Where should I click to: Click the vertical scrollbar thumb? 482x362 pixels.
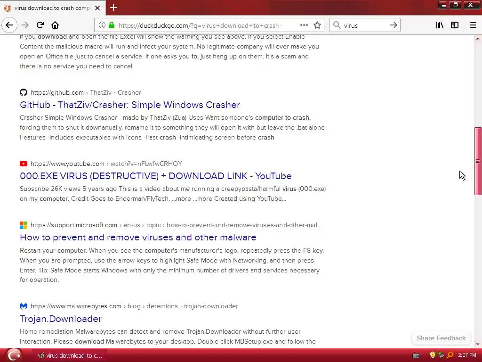click(478, 161)
